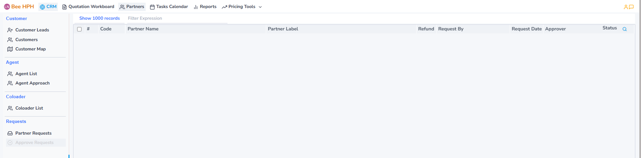Open Partner Requests in the sidebar
This screenshot has height=158, width=641.
33,133
